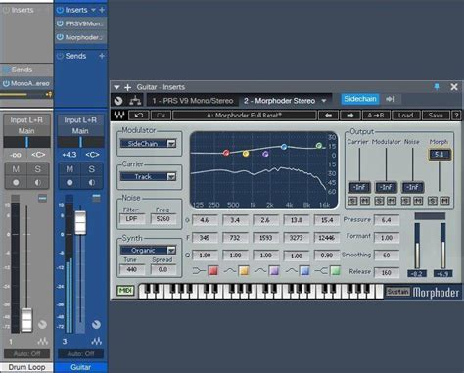Viewport: 464px width, 373px height.
Task: Click the high-shelf filter type icon
Action: coord(321,271)
